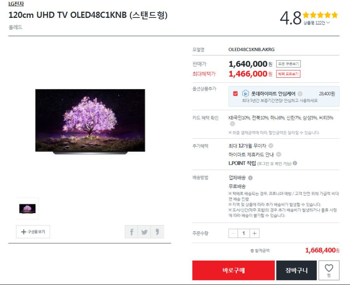Expand 상품평 122건 review dropdown arrow

(x=328, y=23)
